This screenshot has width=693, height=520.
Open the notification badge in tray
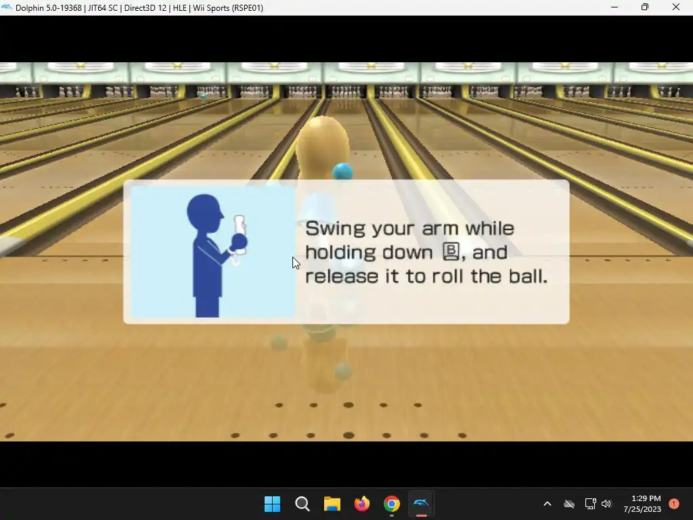(674, 504)
